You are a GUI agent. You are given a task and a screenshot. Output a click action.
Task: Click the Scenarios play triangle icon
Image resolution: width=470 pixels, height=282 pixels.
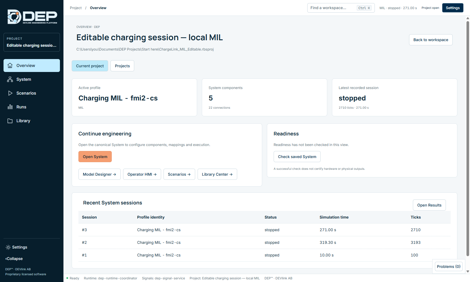tap(10, 93)
